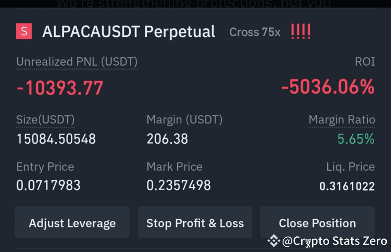The height and width of the screenshot is (252, 391).
Task: Click the Margin (USDT) label
Action: tap(184, 120)
